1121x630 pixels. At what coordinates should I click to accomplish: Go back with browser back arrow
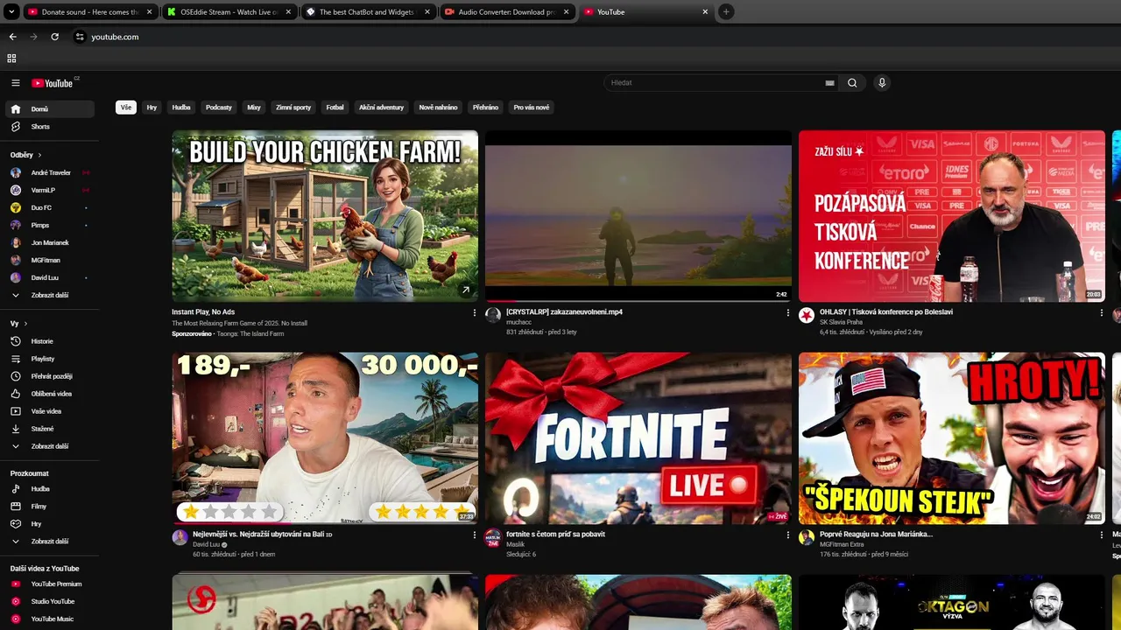12,37
